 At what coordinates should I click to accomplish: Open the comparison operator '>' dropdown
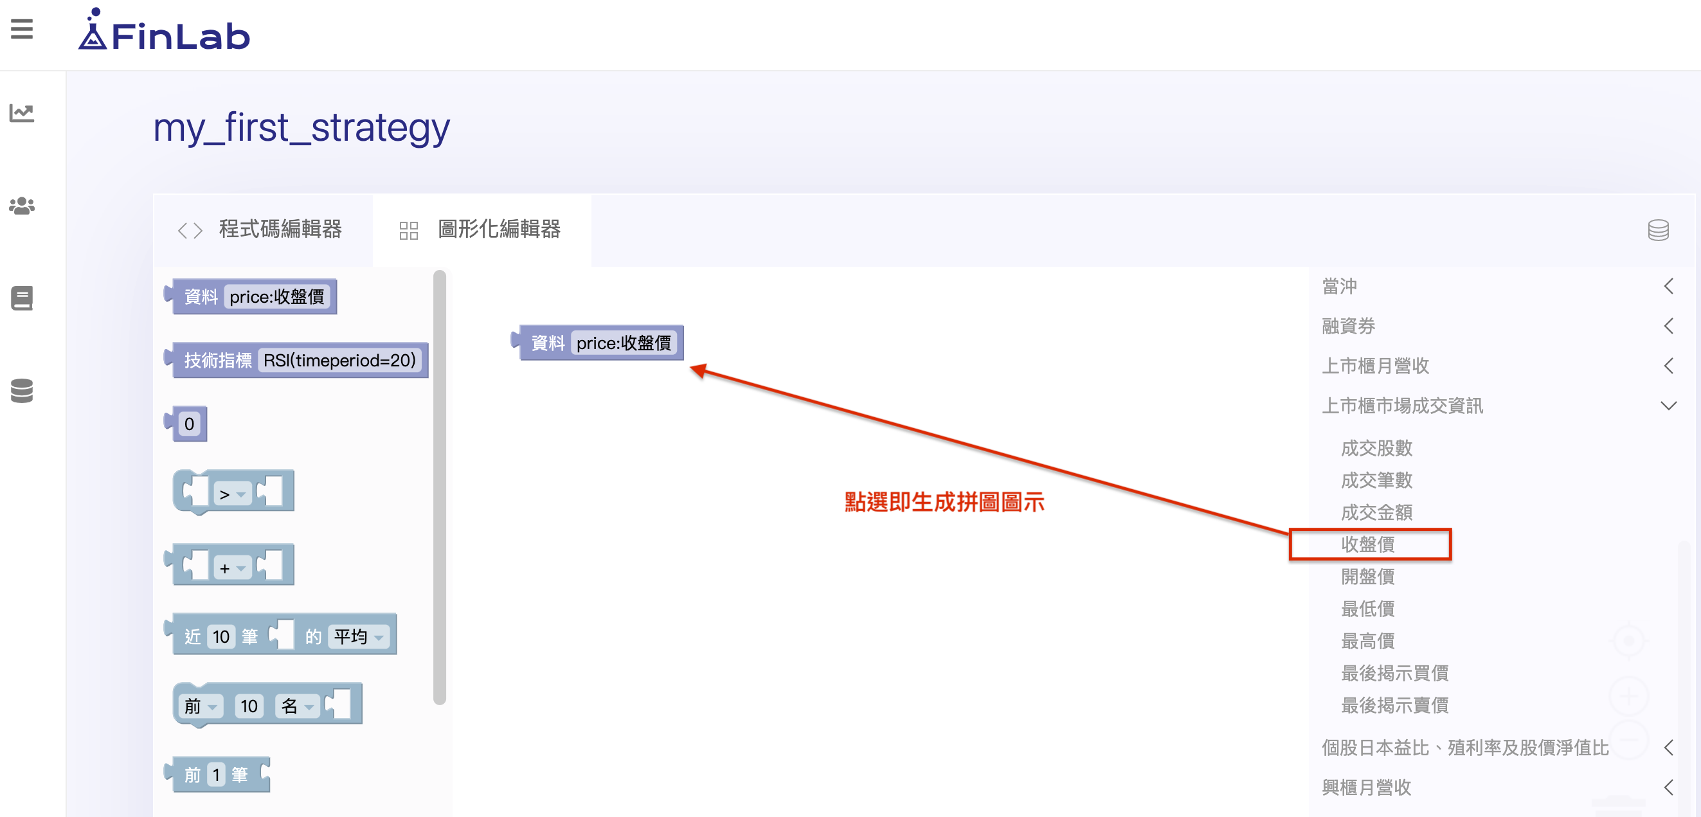tap(233, 494)
